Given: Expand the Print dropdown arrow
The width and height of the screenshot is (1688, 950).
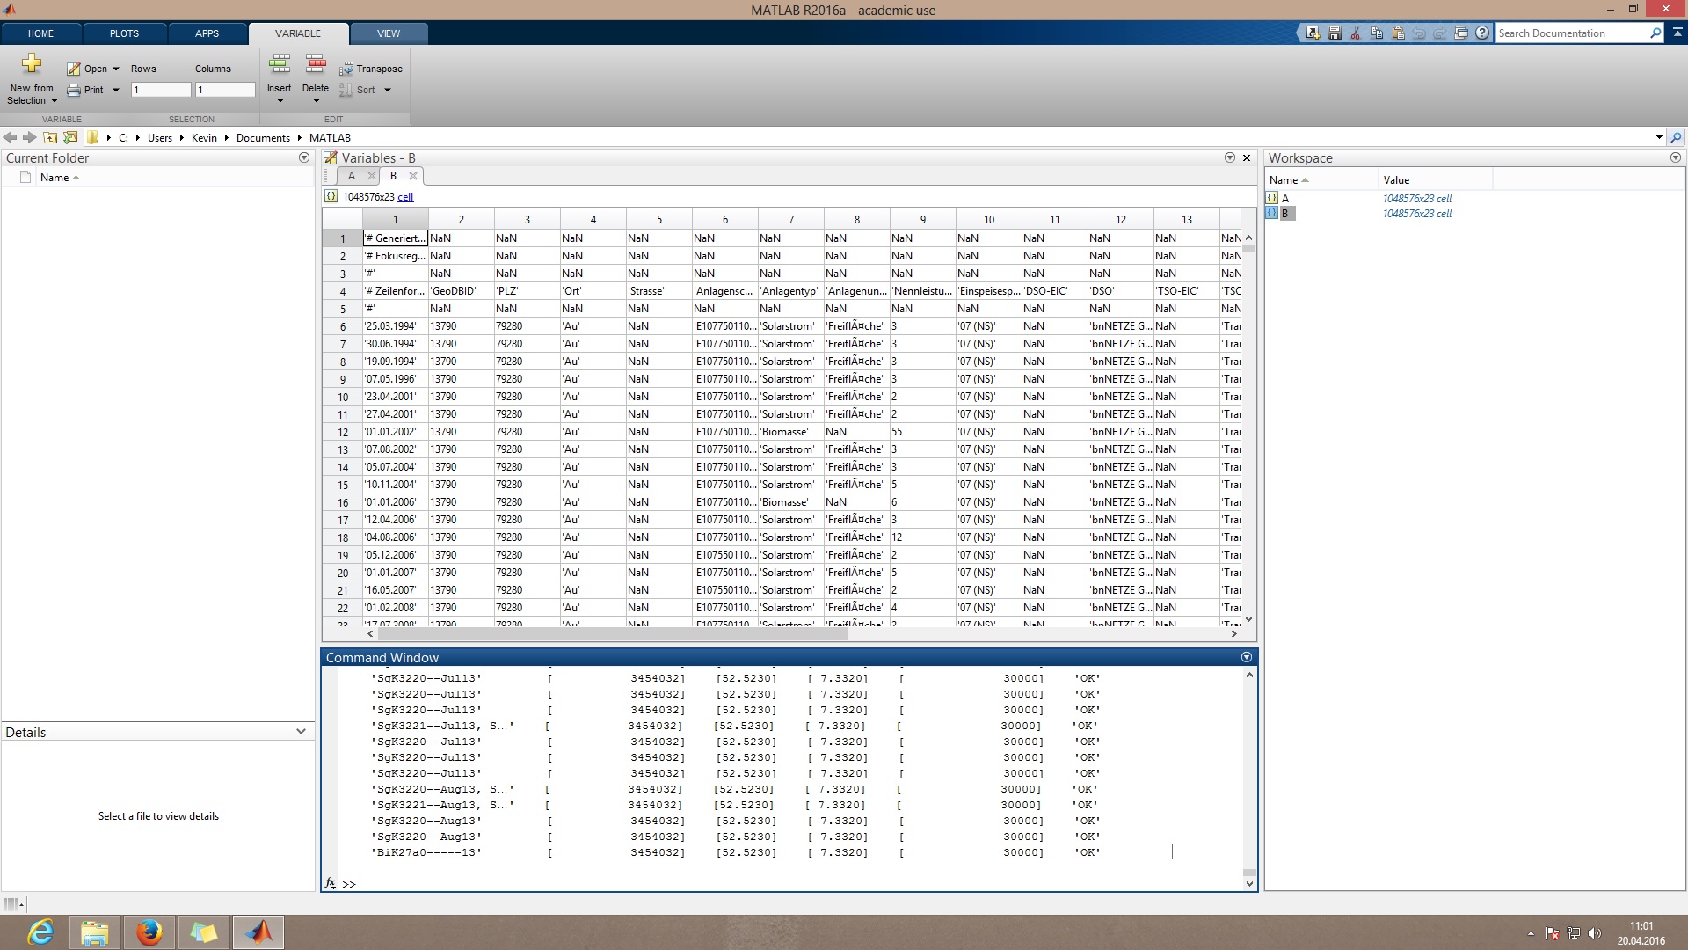Looking at the screenshot, I should [x=116, y=90].
